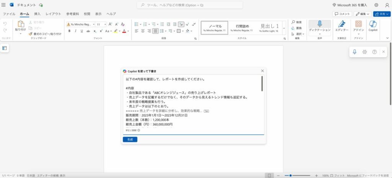This screenshot has width=392, height=178.
Task: Open the Shading paint bucket color
Action: (188, 31)
